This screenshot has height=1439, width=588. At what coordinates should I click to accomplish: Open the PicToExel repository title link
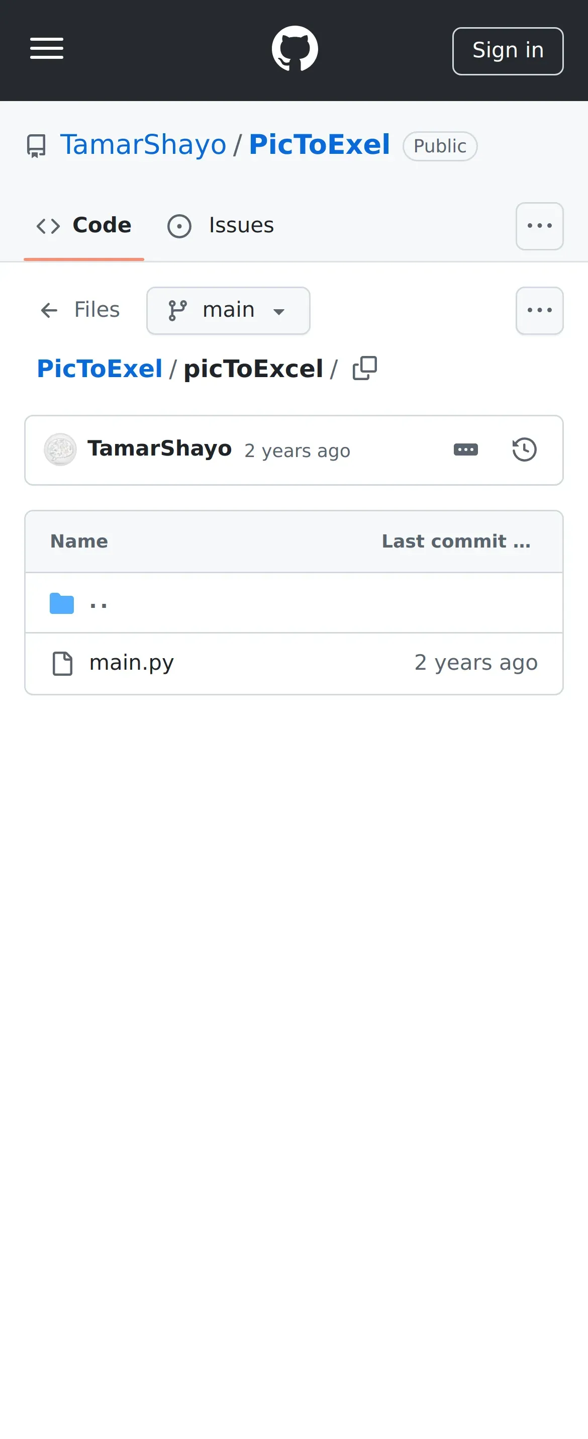(320, 145)
